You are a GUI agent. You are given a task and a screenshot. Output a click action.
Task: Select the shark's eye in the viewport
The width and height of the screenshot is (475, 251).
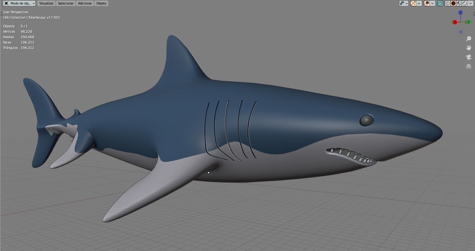pyautogui.click(x=366, y=120)
